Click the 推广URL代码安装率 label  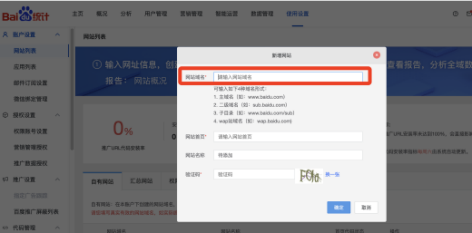pos(123,148)
